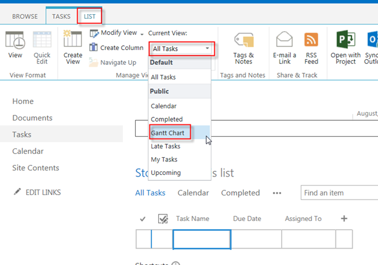Screen dimensions: 378x265
Task: Open the ellipsis more views menu
Action: pyautogui.click(x=277, y=193)
